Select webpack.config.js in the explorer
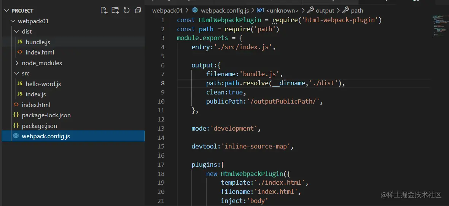Viewport: 449px width, 206px height. [73, 136]
